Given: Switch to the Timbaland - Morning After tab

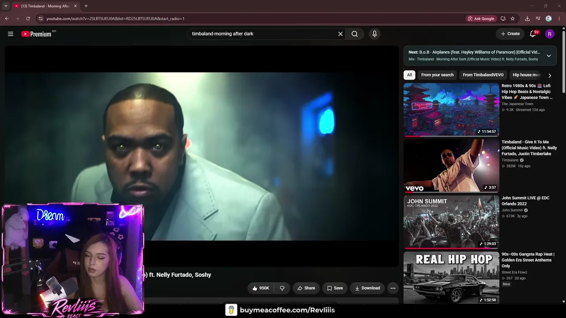Looking at the screenshot, I should (x=45, y=6).
